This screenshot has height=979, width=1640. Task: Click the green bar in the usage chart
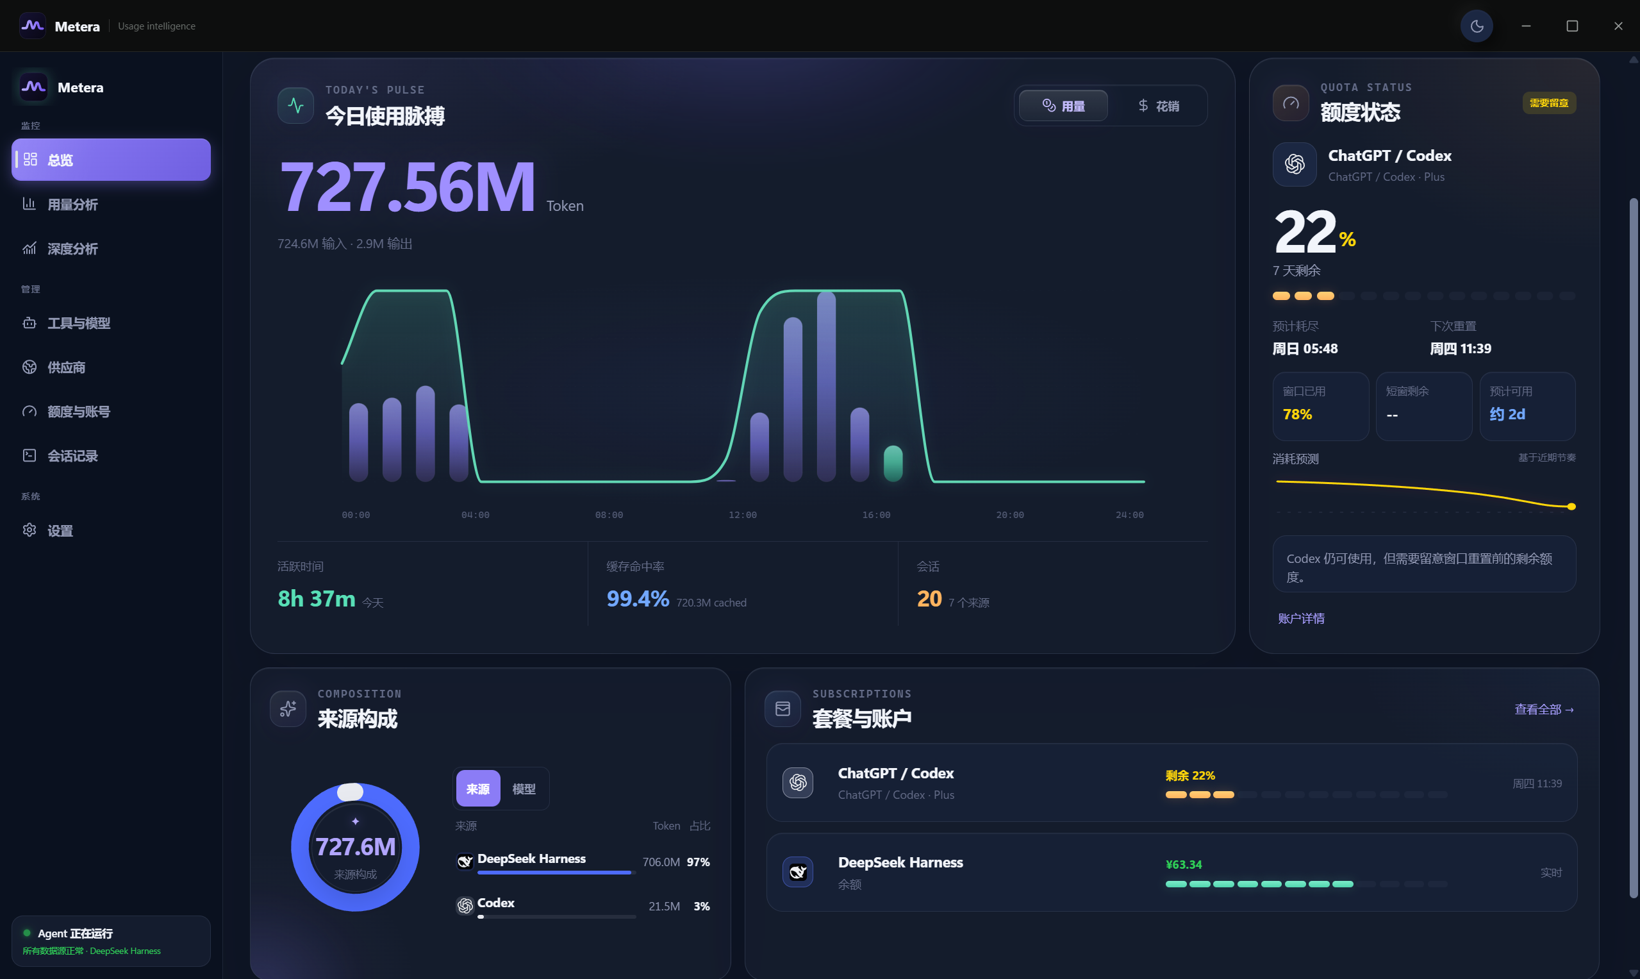point(893,464)
